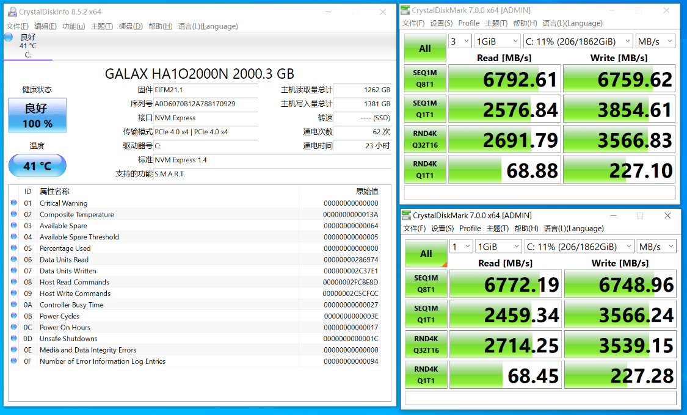Click the 通电次数 value 62 次
687x415 pixels.
click(x=362, y=132)
